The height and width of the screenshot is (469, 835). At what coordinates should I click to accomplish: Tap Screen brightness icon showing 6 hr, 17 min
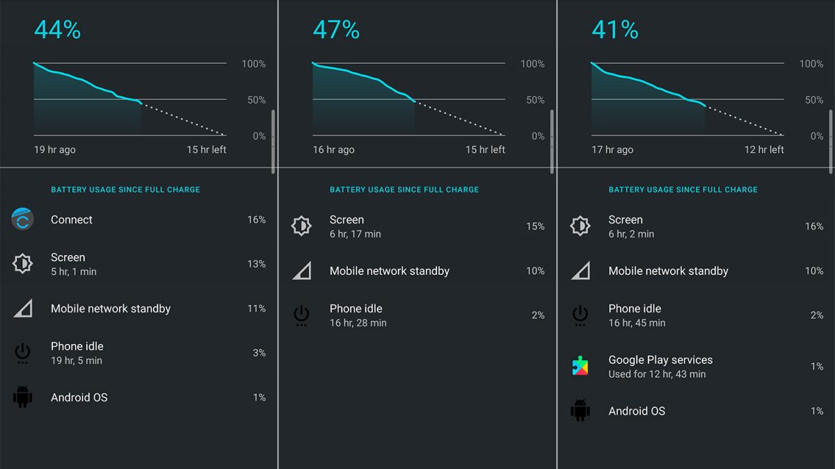tap(301, 227)
